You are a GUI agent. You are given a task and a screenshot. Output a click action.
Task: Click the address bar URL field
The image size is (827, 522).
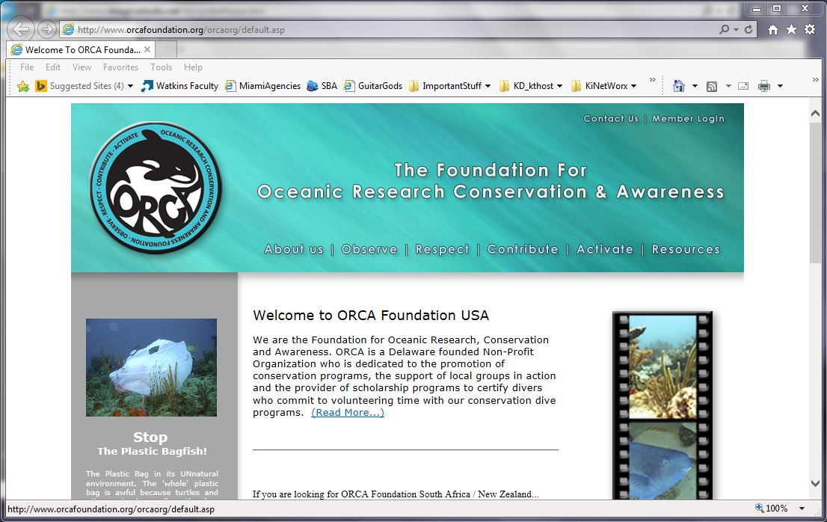pos(387,29)
